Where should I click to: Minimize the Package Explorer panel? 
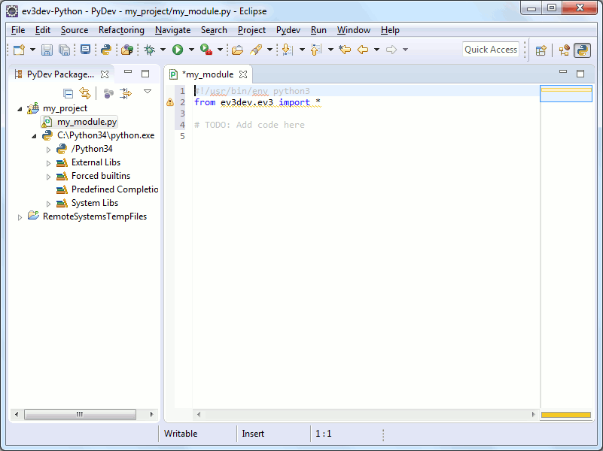pos(128,71)
